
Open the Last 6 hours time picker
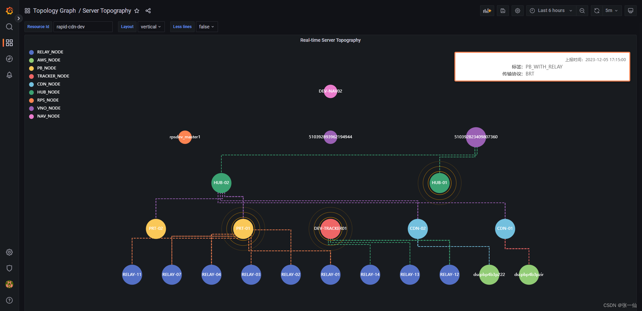pos(551,10)
